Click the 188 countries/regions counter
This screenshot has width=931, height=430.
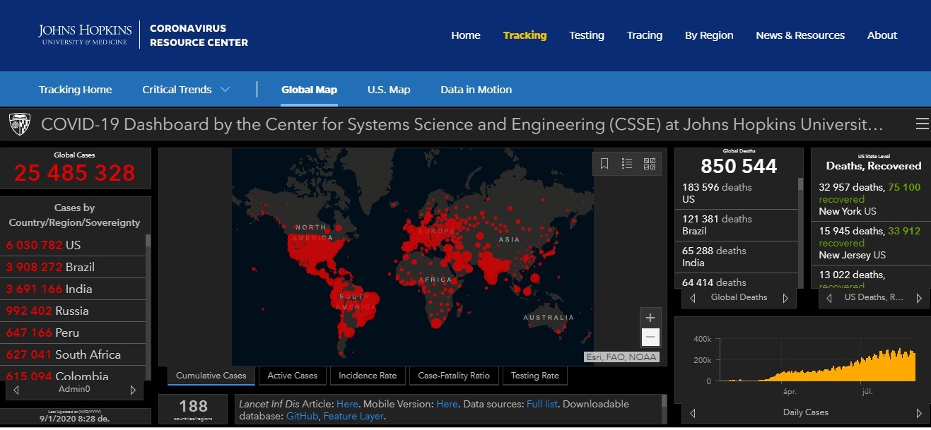(194, 409)
